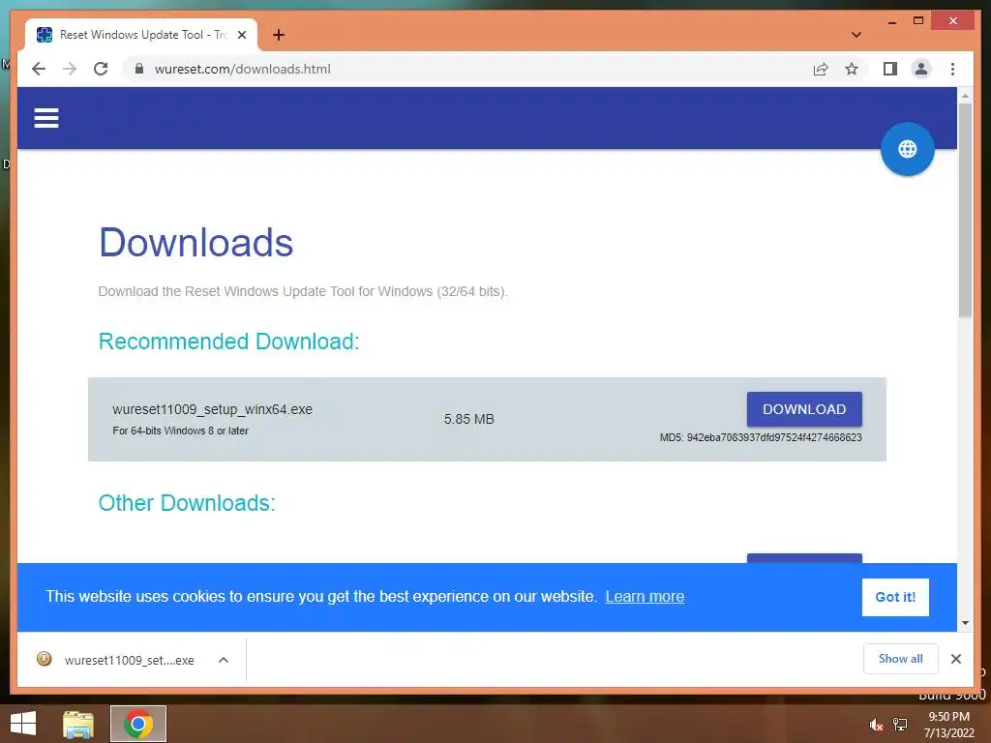Maximize the Chrome window
The height and width of the screenshot is (743, 991).
[x=918, y=21]
